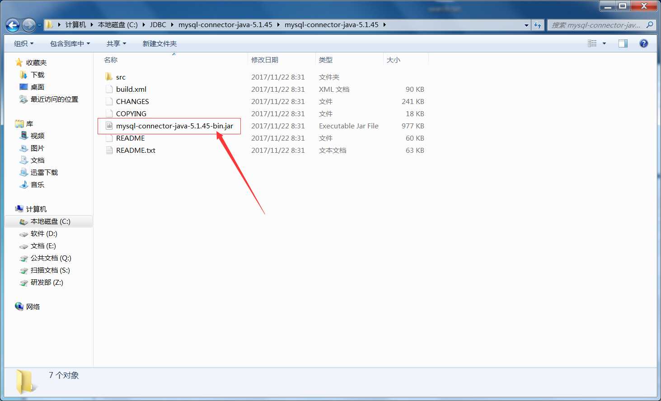The height and width of the screenshot is (401, 661).
Task: Sort by Size (大小) column header
Action: (394, 60)
